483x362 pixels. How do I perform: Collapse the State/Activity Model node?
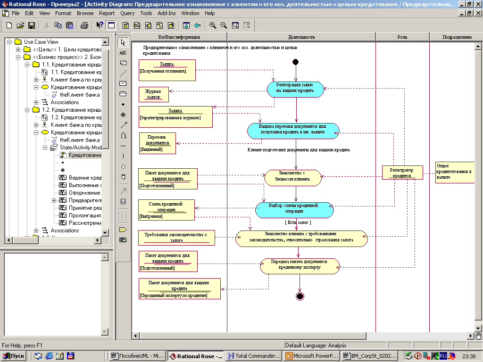click(45, 148)
